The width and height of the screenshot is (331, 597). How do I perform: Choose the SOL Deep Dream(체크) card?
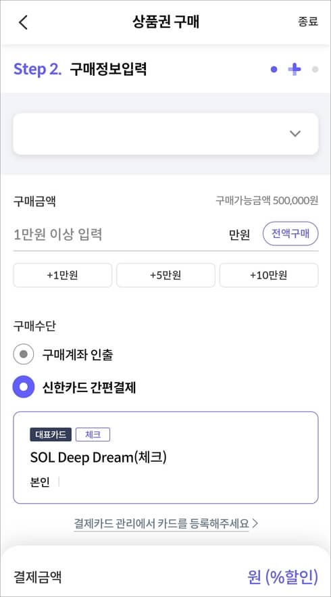(x=165, y=457)
